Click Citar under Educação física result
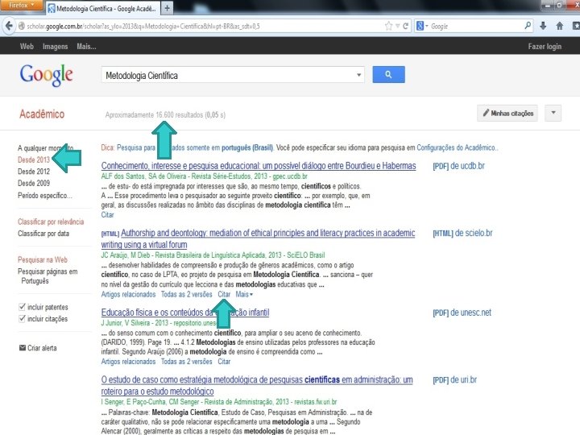Image resolution: width=580 pixels, height=435 pixels. [x=224, y=362]
